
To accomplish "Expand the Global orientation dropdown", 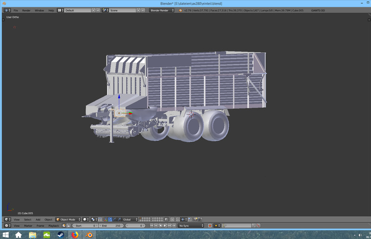I will pos(130,219).
